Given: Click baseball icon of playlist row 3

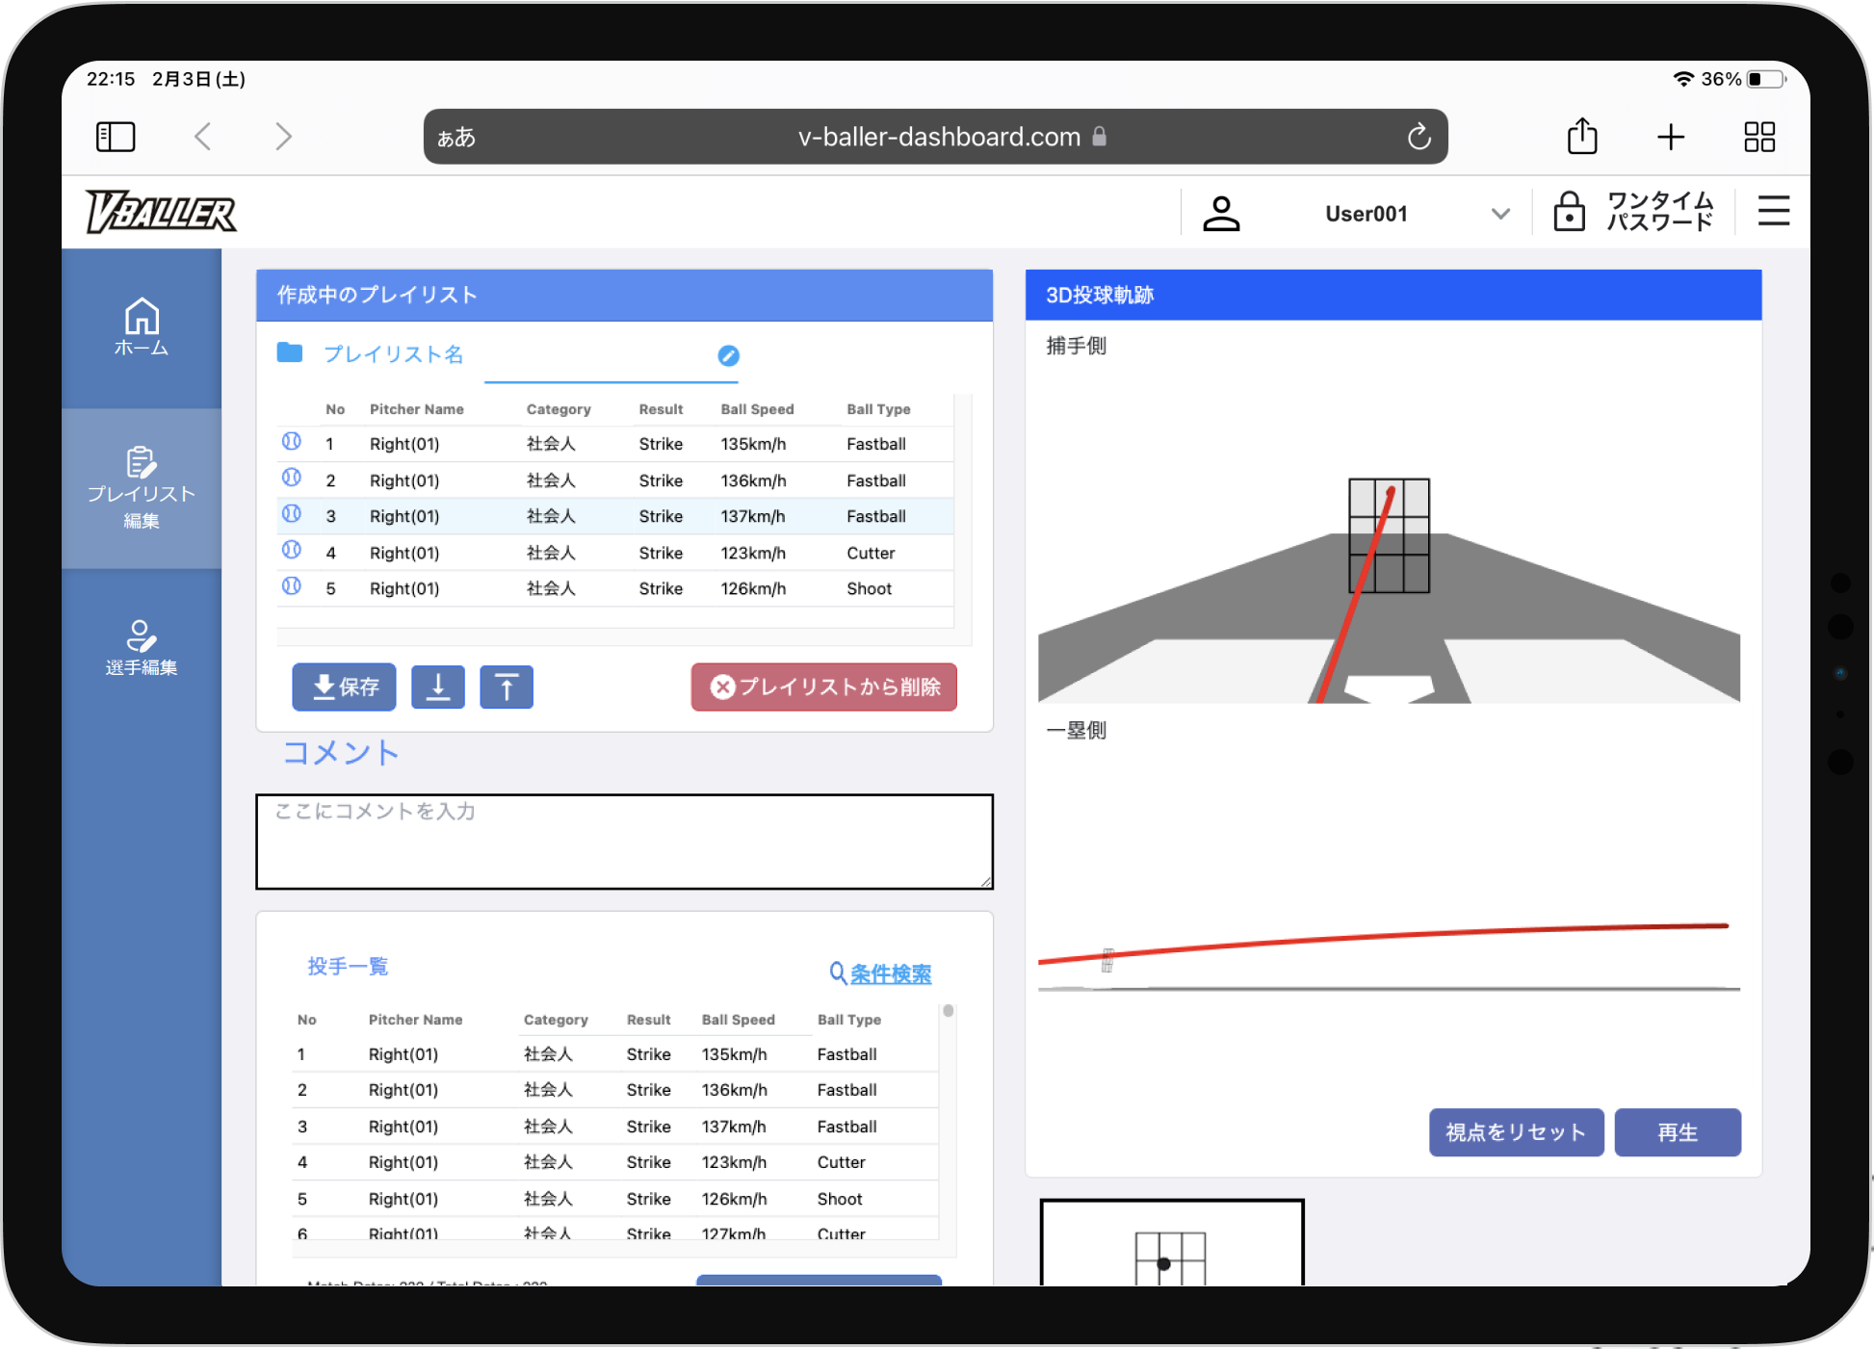Looking at the screenshot, I should 292,514.
